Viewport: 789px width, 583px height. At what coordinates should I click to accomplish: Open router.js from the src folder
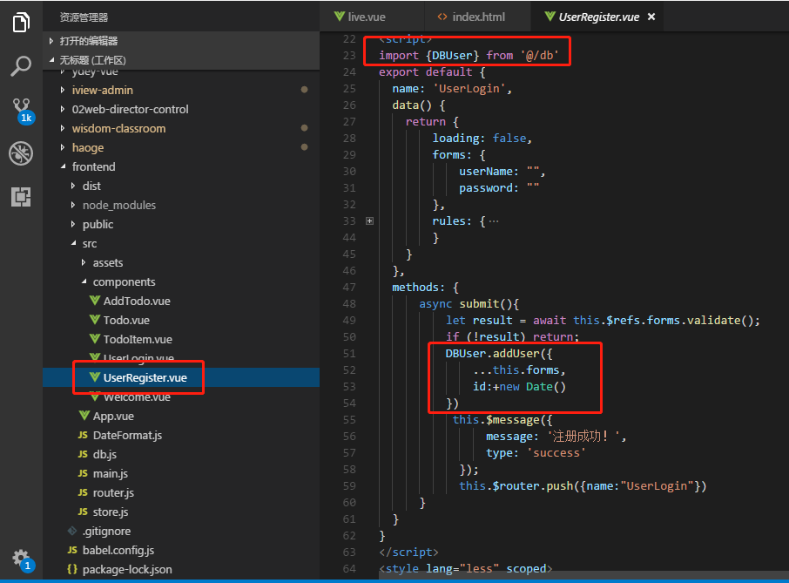pyautogui.click(x=113, y=492)
